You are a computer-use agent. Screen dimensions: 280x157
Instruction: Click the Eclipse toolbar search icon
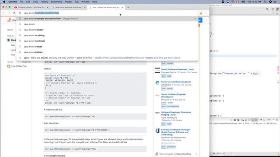point(267,9)
